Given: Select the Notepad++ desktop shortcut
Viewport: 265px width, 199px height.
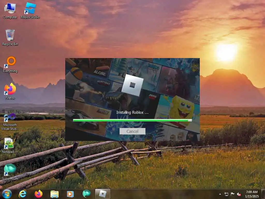Looking at the screenshot, I should tap(10, 146).
